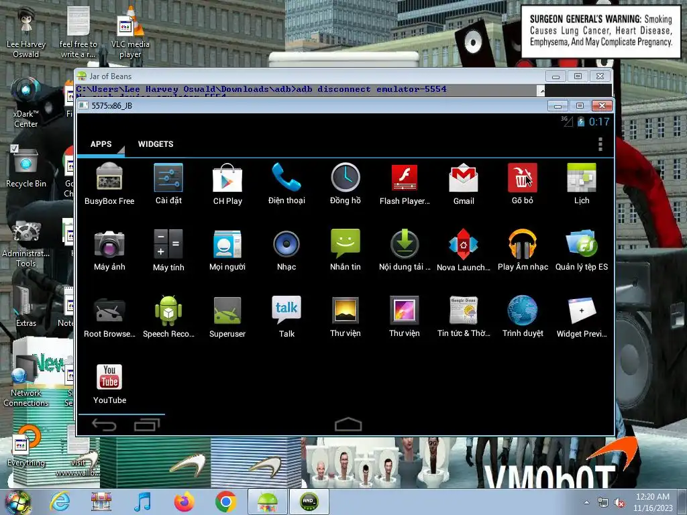Open Tin tức & Thời tiết app
Viewport: 687px width, 515px height.
[x=464, y=317]
